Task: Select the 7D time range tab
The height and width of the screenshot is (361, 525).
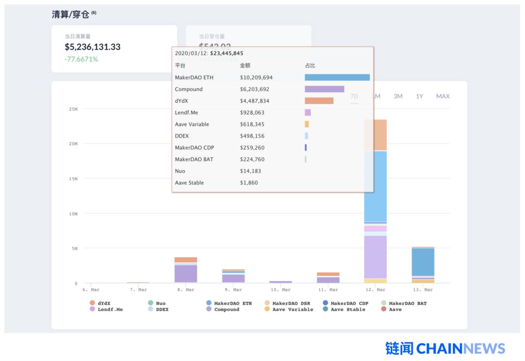Action: click(x=354, y=96)
